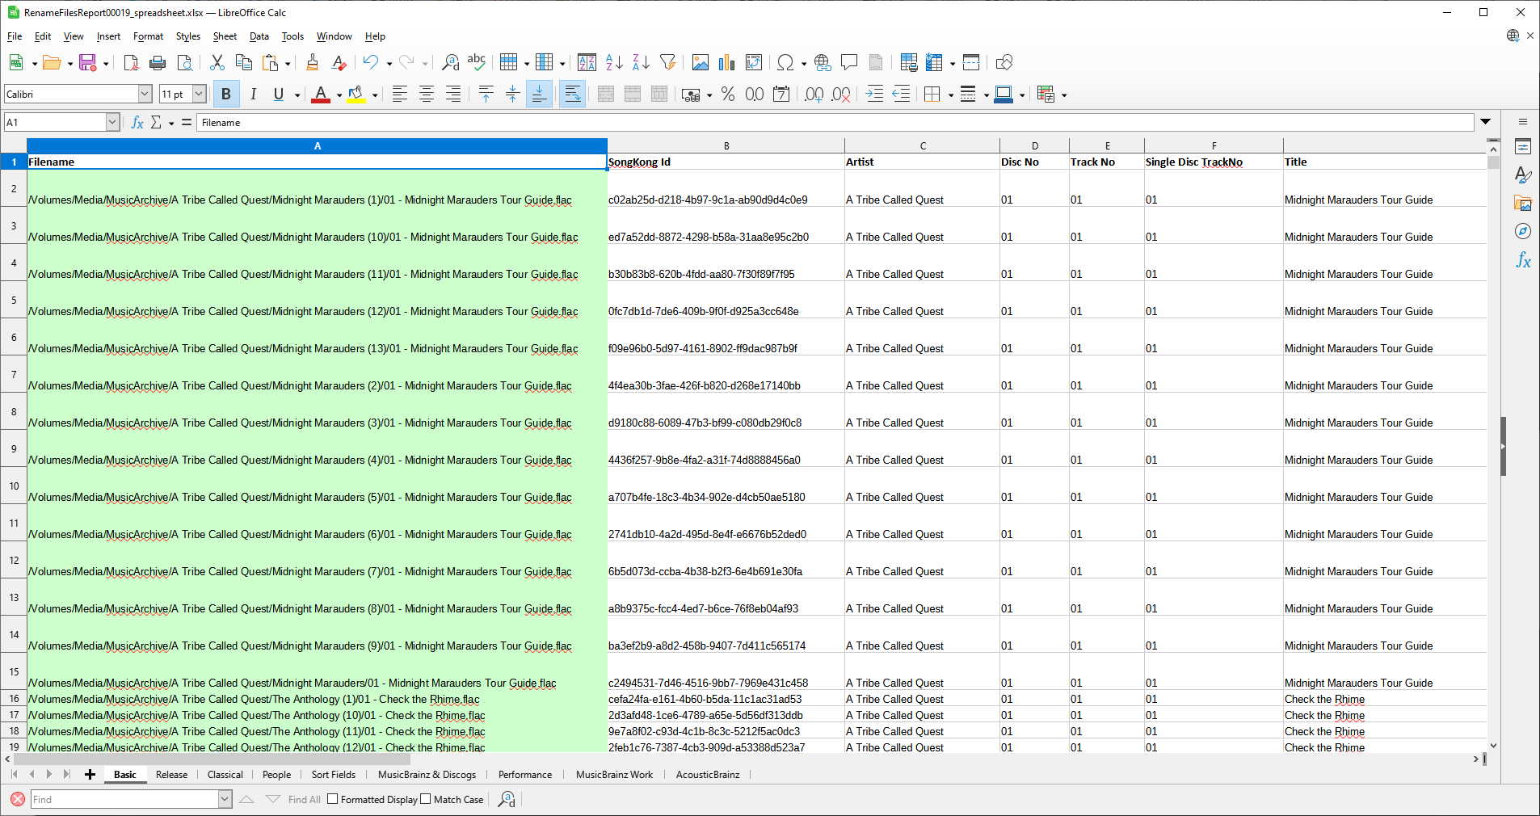Screen dimensions: 1540x816
Task: Click the formula input line
Action: (x=835, y=123)
